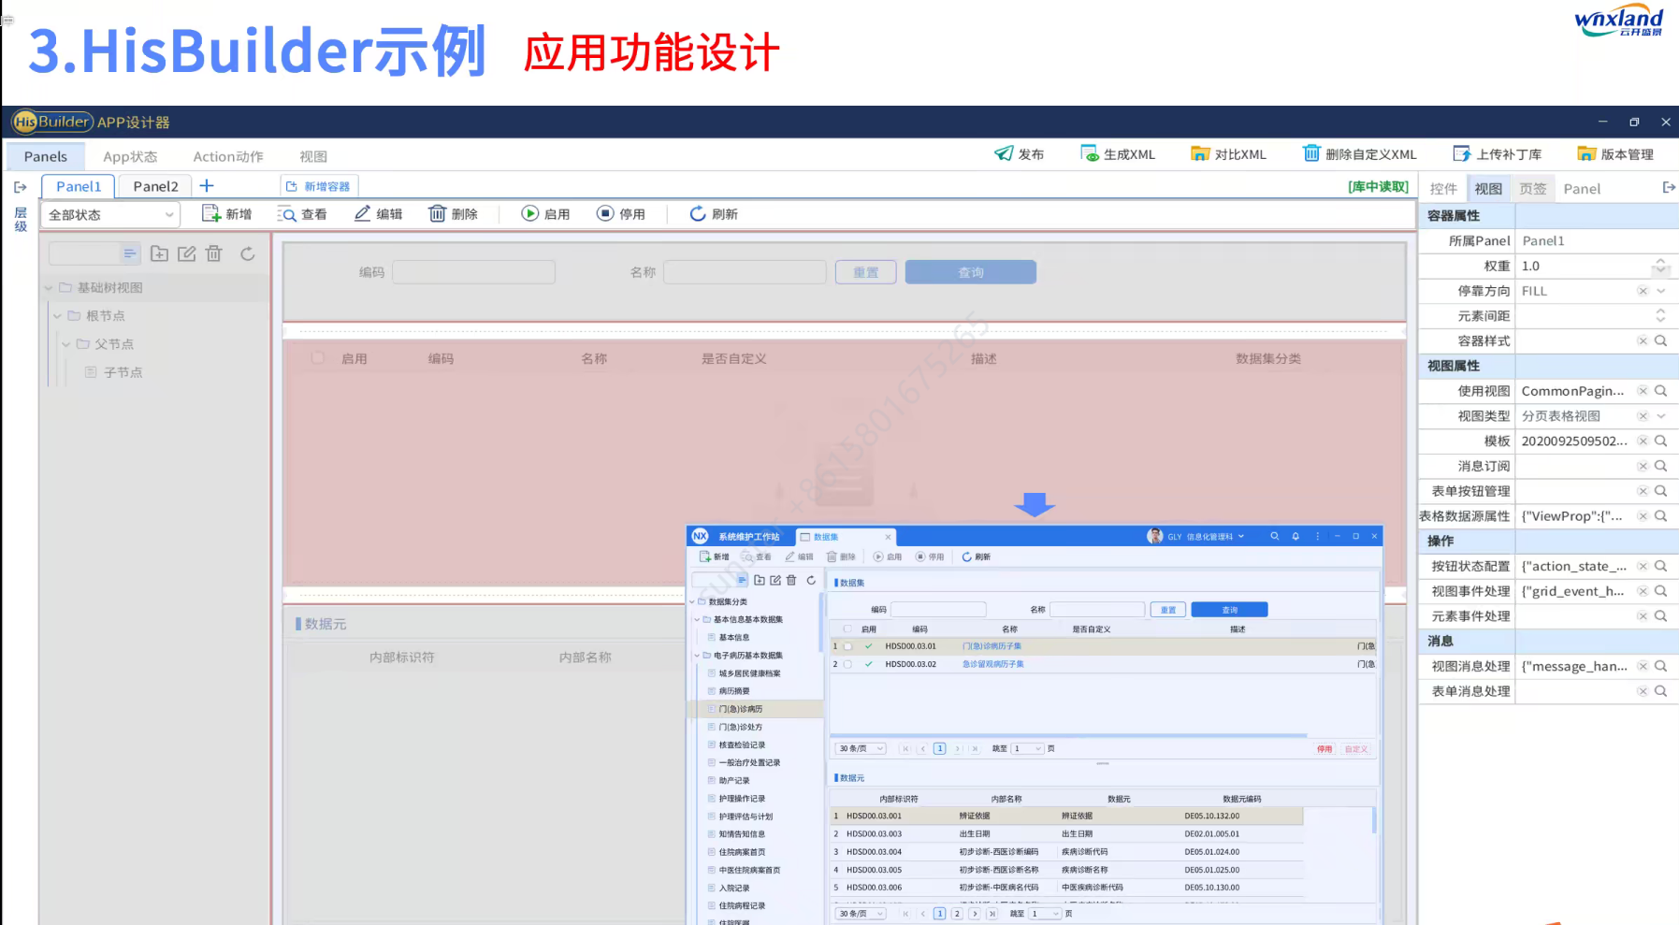The height and width of the screenshot is (925, 1679).
Task: Collapse the 根节点 tree node
Action: pyautogui.click(x=57, y=316)
